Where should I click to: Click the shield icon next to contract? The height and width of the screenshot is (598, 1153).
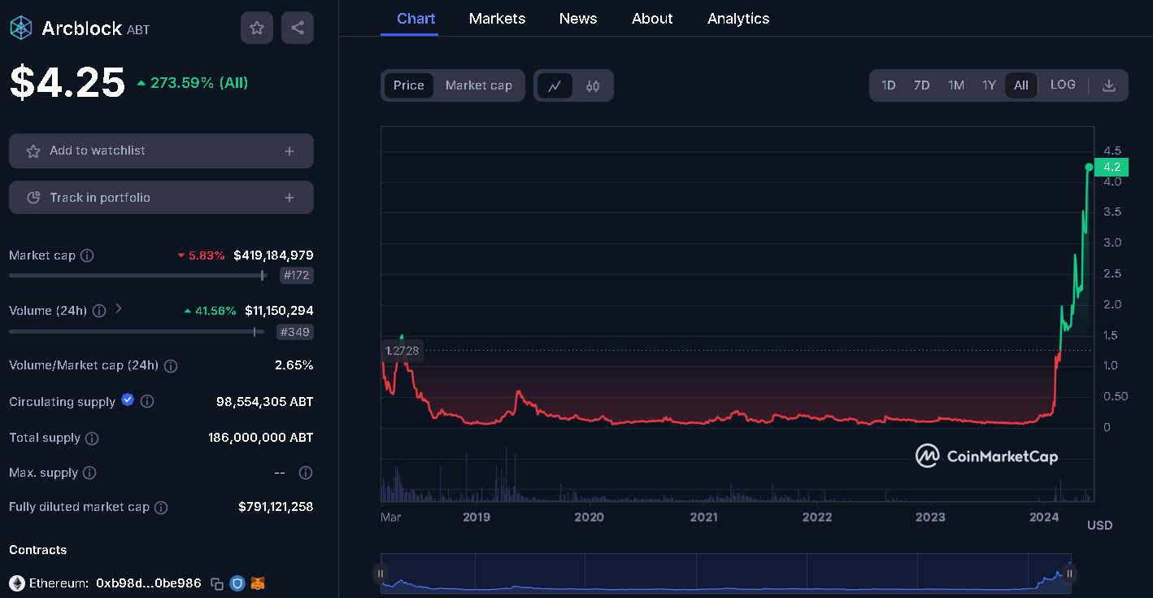click(237, 583)
